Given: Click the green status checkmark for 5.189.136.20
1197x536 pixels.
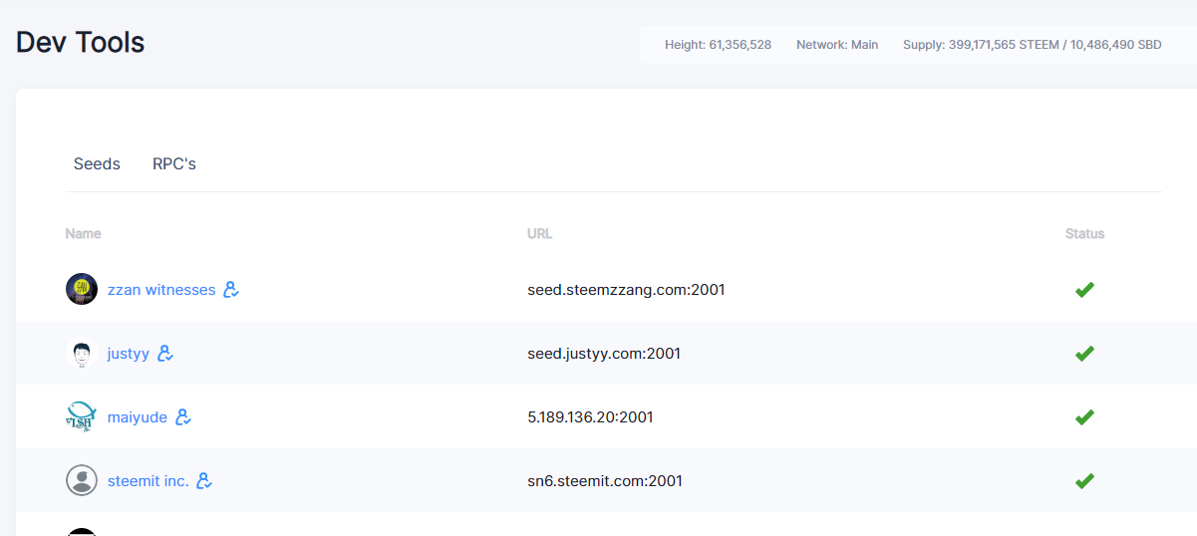Looking at the screenshot, I should click(1084, 417).
